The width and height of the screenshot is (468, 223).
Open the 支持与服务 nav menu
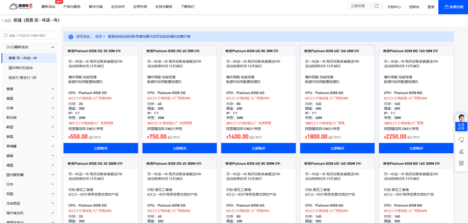click(164, 6)
